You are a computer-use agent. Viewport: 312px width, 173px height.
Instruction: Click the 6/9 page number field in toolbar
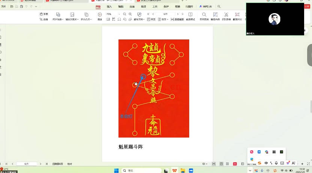[x=165, y=14]
